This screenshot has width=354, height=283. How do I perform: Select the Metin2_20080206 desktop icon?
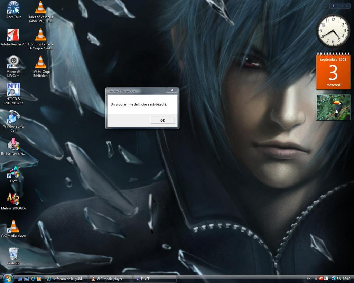[x=13, y=201]
